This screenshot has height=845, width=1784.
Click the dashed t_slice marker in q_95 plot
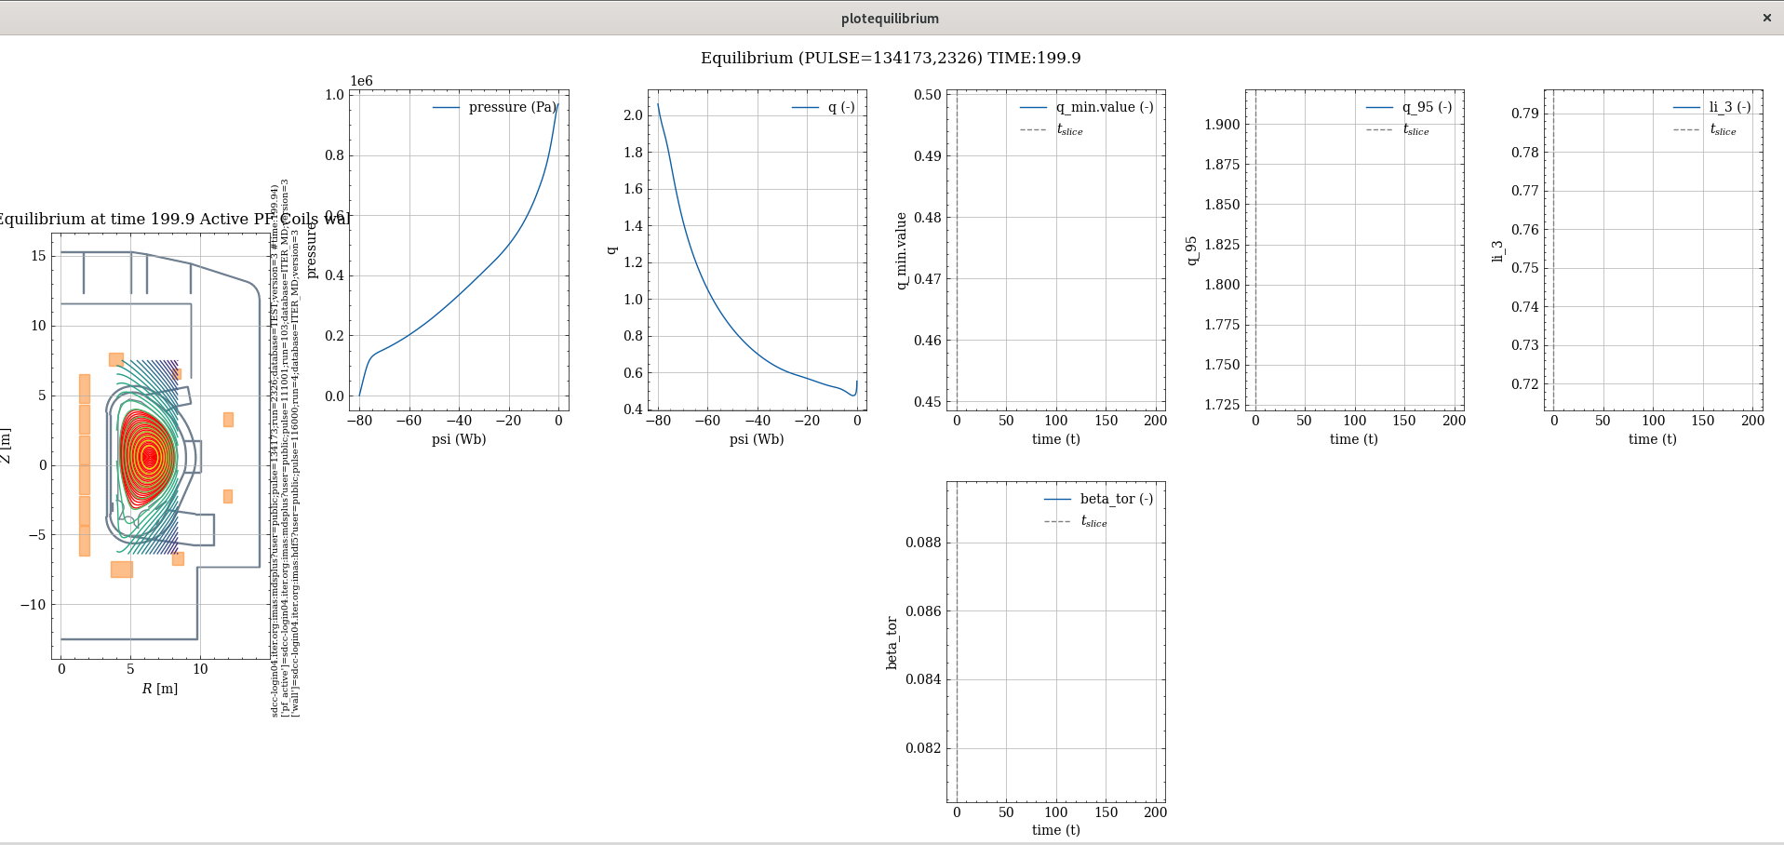pyautogui.click(x=1255, y=249)
